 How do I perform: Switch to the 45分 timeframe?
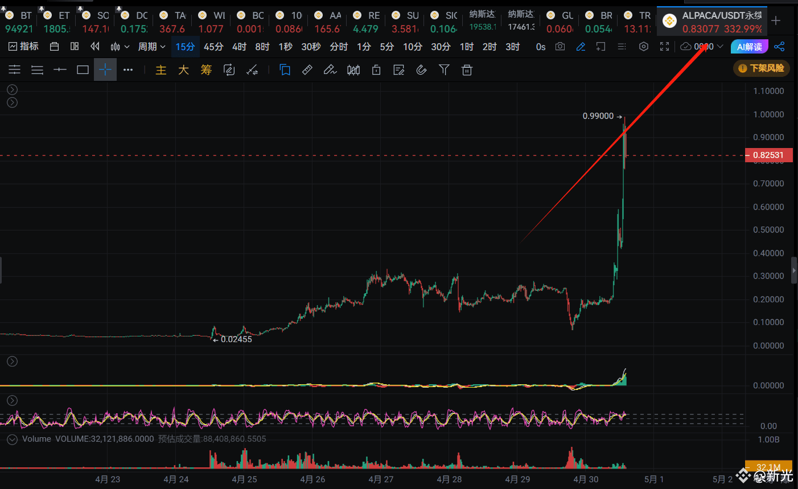pyautogui.click(x=213, y=47)
